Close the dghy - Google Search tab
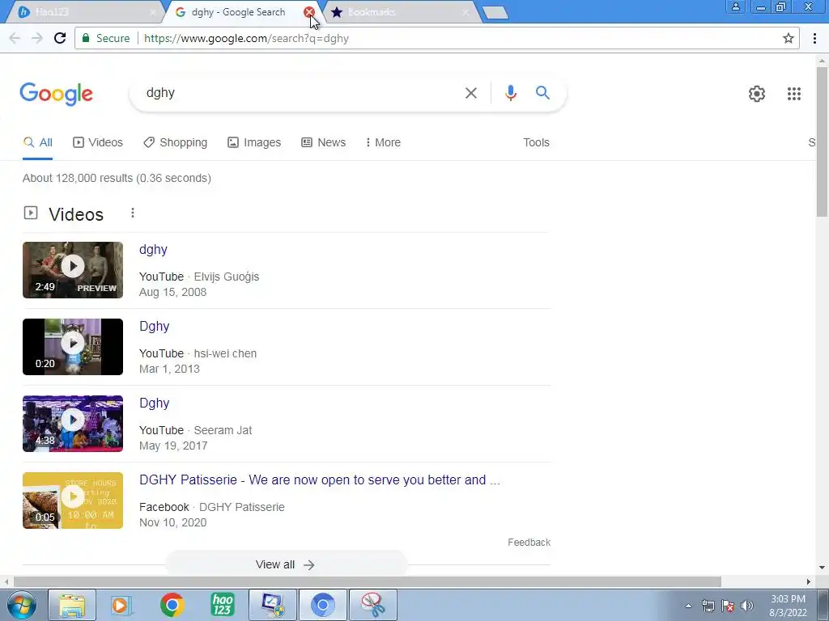Image resolution: width=829 pixels, height=621 pixels. (x=309, y=11)
